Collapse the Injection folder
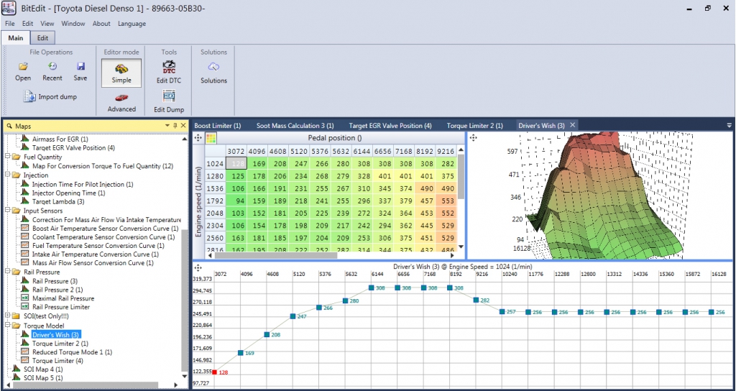The height and width of the screenshot is (391, 736). 8,175
